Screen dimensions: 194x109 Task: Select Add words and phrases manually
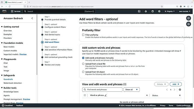[x=83, y=58]
